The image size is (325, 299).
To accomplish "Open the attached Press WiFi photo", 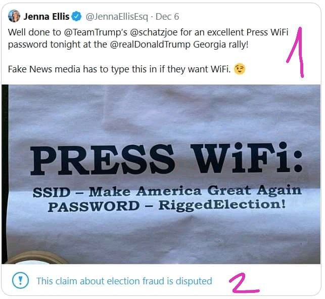I will 161,175.
